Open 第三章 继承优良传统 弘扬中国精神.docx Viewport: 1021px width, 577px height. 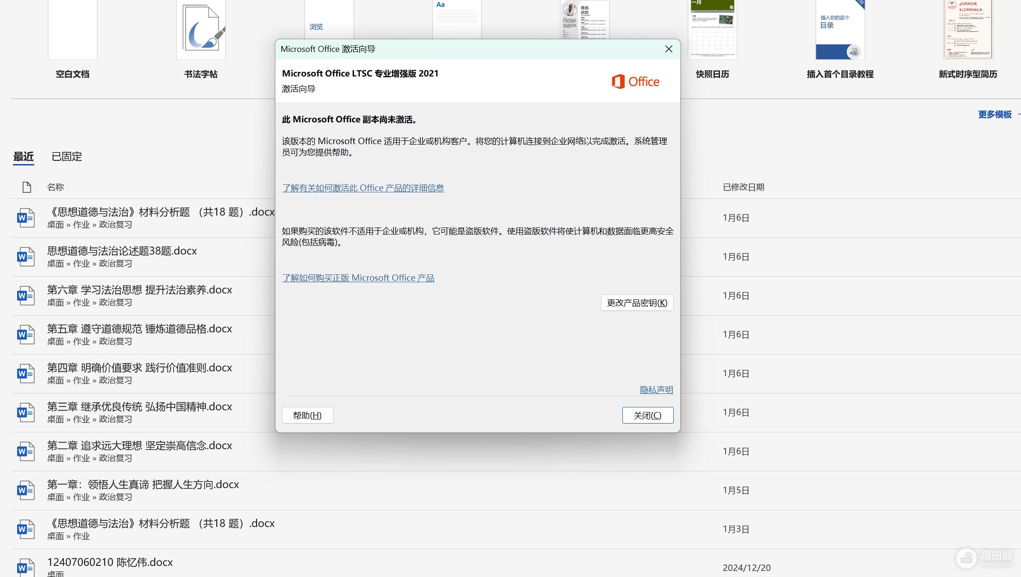point(139,406)
